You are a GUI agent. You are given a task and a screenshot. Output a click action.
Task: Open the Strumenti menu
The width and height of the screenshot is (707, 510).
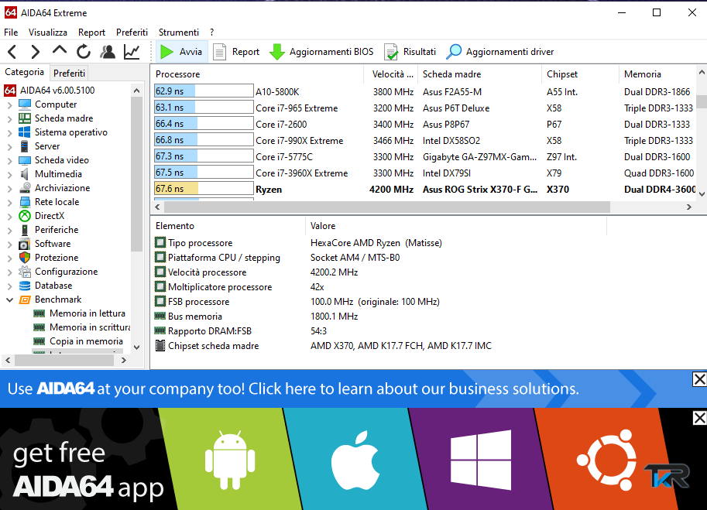[x=179, y=33]
